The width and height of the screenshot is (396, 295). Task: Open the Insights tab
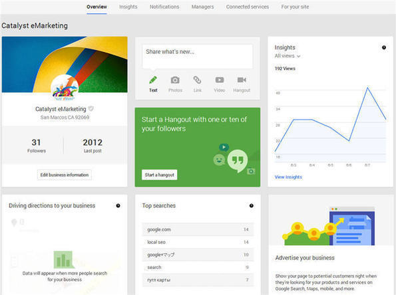pyautogui.click(x=128, y=7)
